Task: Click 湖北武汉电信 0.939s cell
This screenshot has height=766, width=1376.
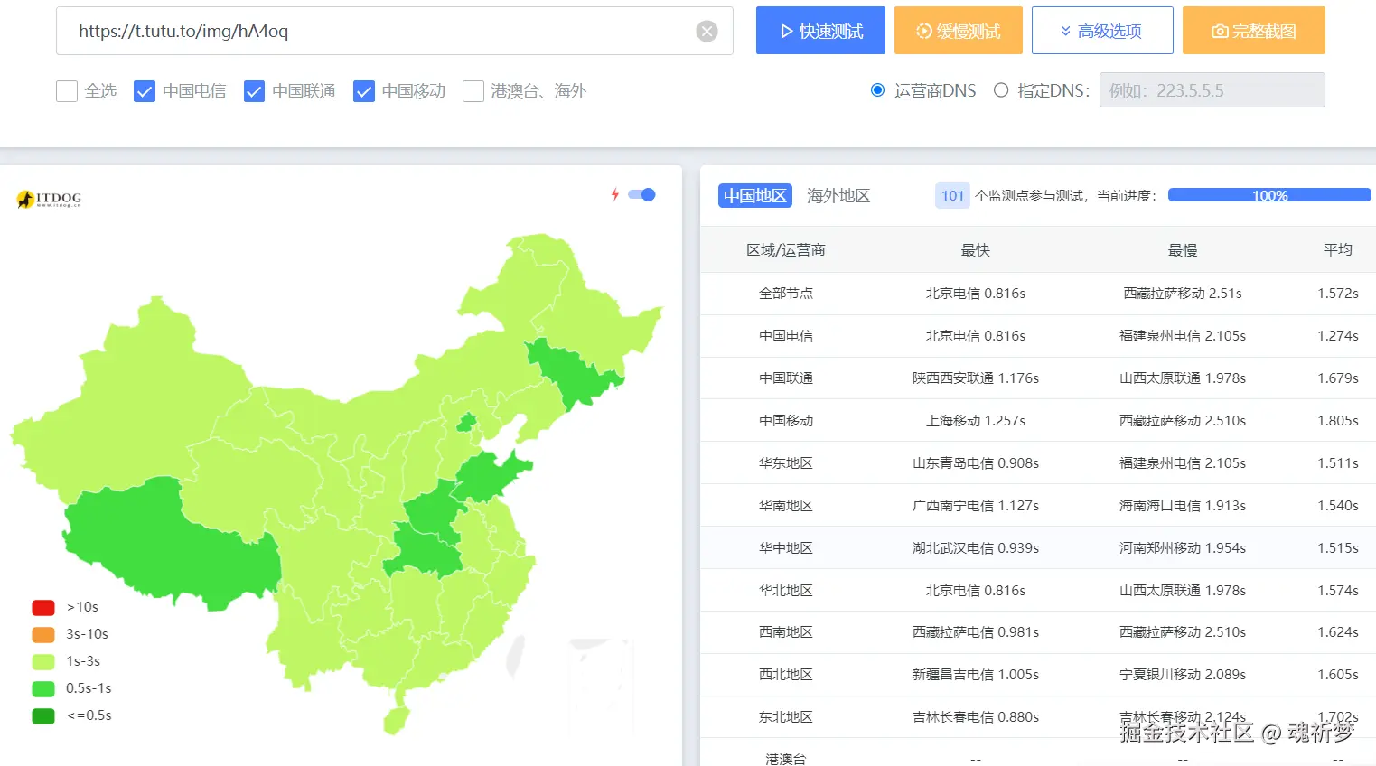Action: tap(976, 548)
